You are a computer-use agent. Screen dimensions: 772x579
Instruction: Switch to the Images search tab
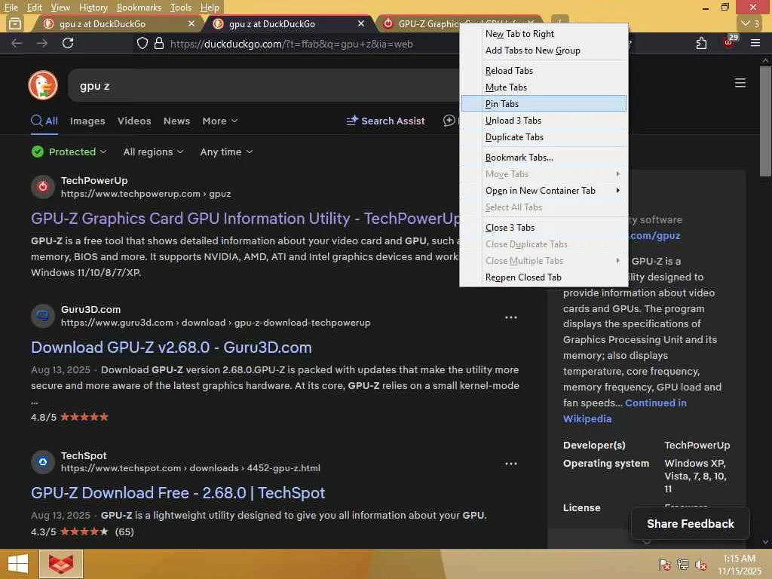pyautogui.click(x=87, y=121)
